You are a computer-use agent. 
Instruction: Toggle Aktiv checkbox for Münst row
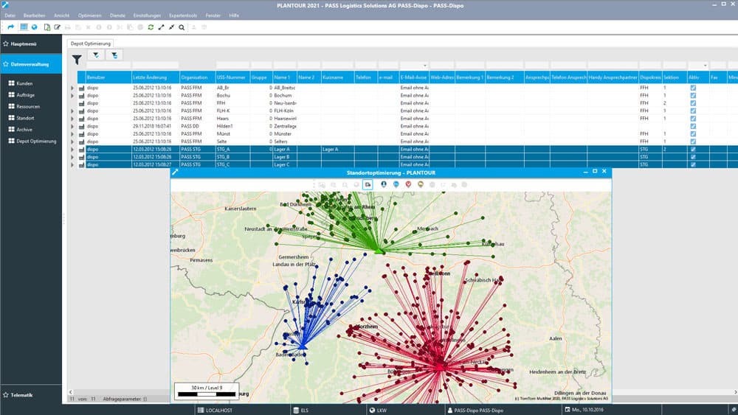pos(693,134)
